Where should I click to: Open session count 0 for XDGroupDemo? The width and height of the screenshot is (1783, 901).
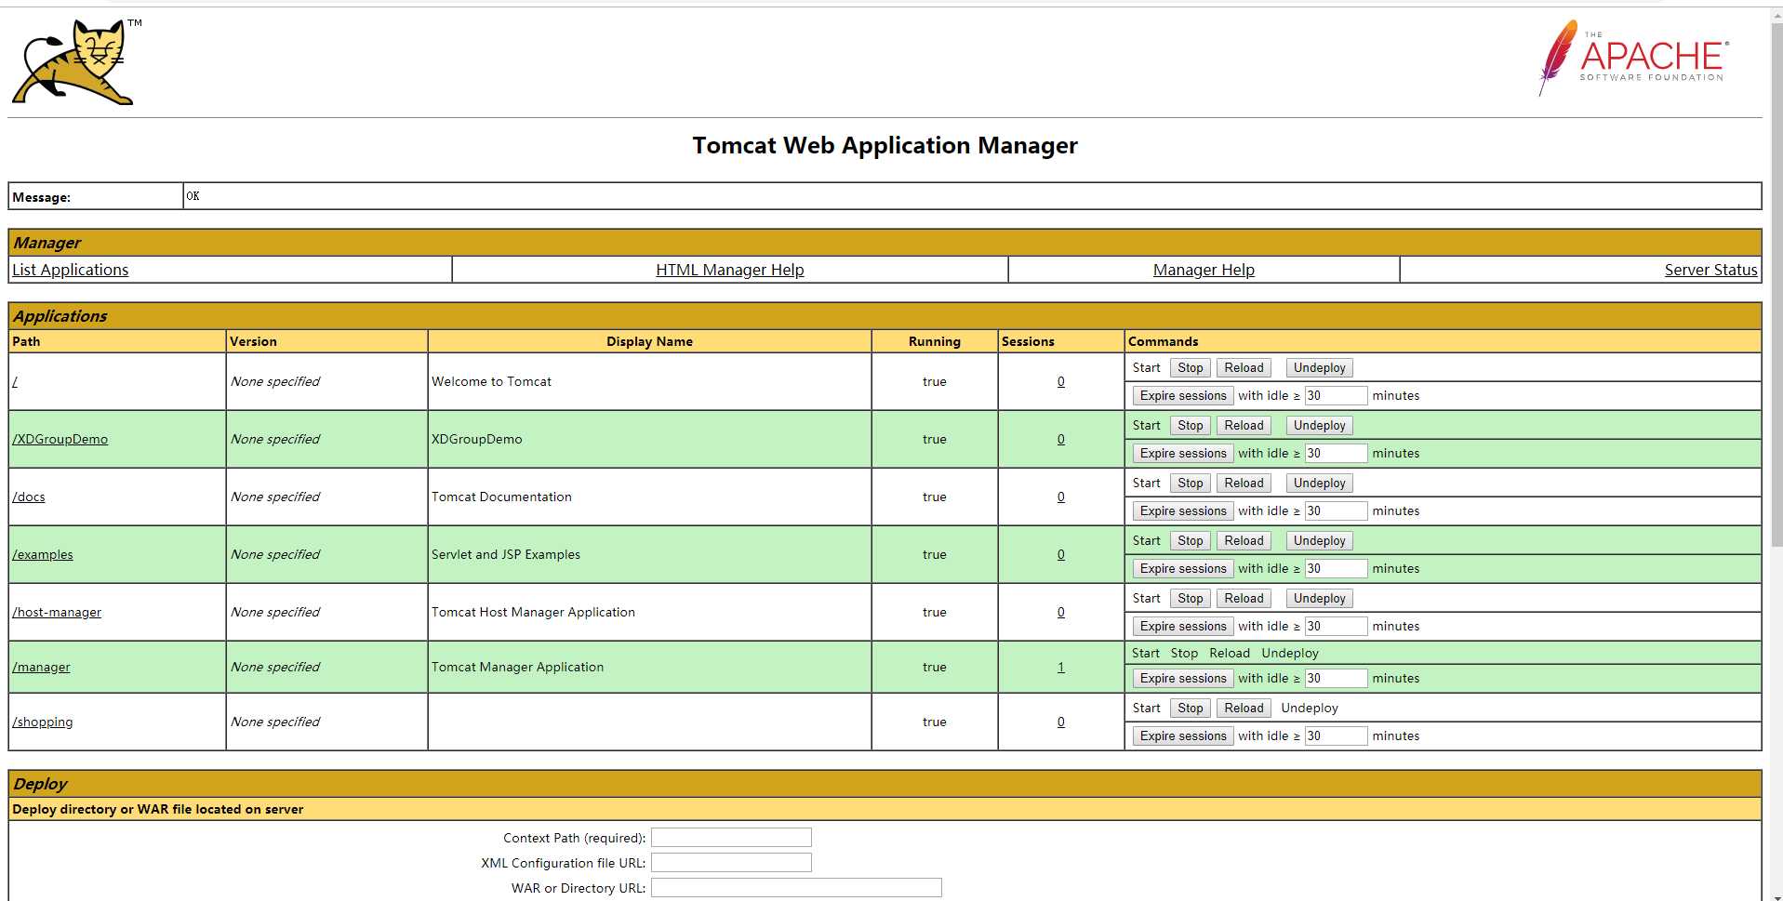pos(1060,439)
